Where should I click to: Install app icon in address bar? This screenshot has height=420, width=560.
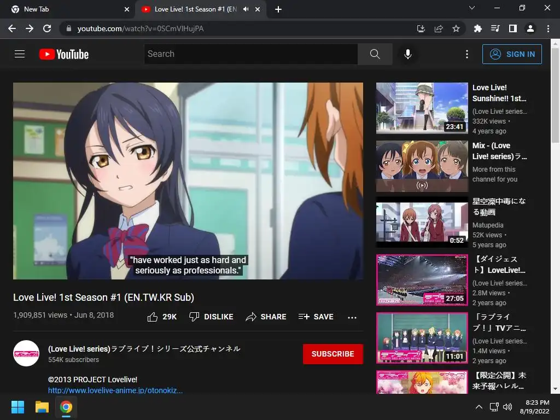tap(421, 28)
